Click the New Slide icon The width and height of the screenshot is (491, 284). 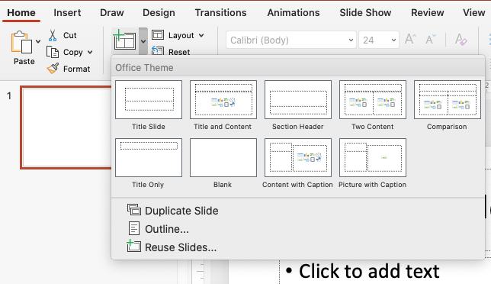(124, 40)
